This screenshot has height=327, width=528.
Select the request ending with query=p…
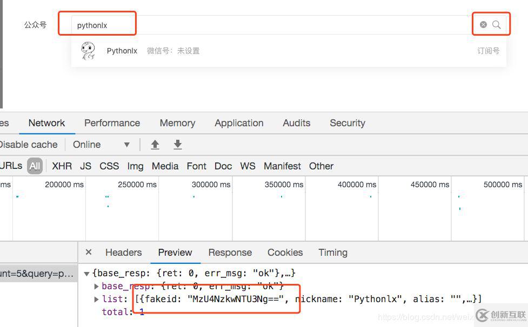pos(39,273)
